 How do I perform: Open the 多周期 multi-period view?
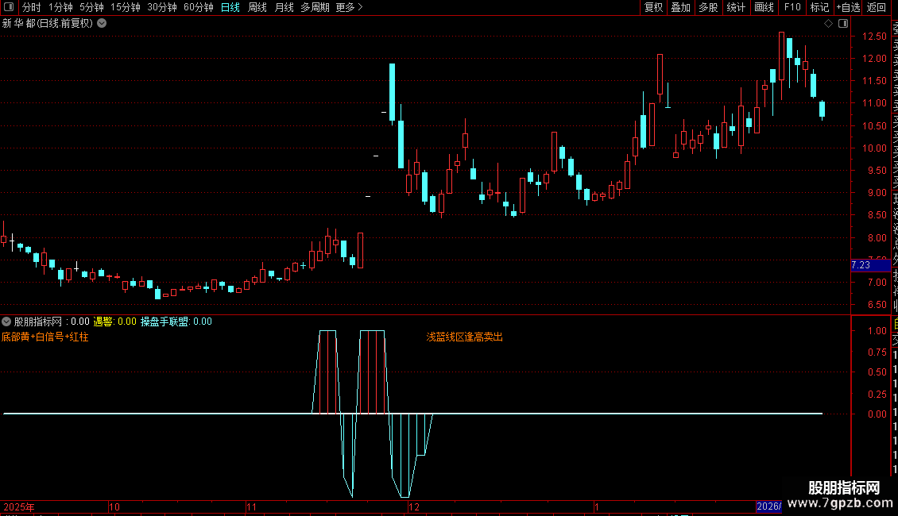click(x=315, y=7)
